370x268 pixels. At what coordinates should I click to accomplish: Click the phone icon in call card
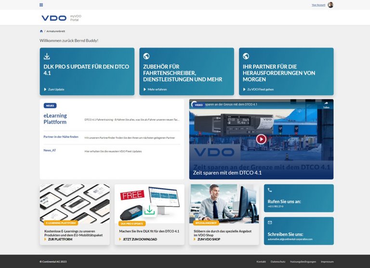point(270,190)
